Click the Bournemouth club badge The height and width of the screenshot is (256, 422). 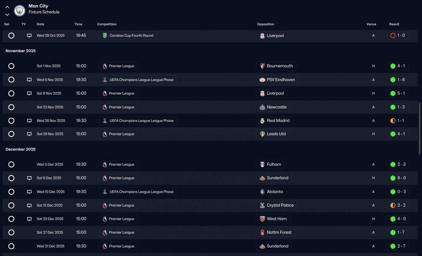[x=262, y=66]
